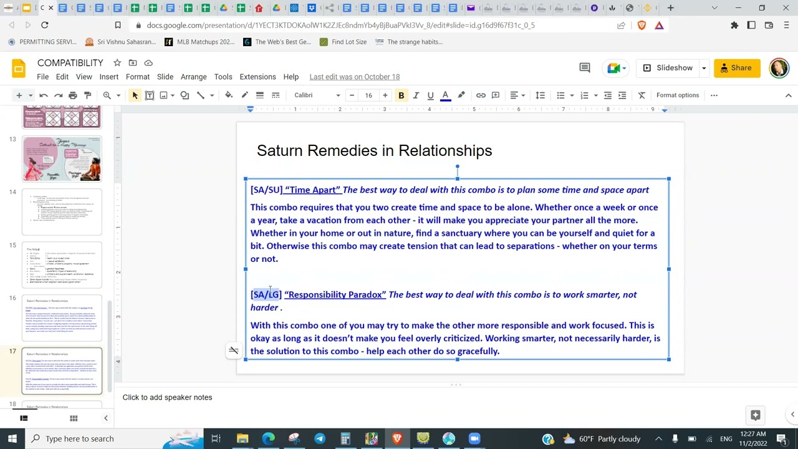Start the Slideshow
Image resolution: width=798 pixels, height=449 pixels.
(668, 68)
